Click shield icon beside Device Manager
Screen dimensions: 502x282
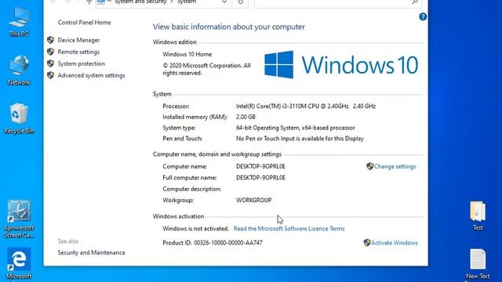click(x=50, y=40)
